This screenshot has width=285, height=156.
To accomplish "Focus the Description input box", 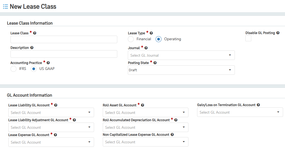I will point(64,54).
